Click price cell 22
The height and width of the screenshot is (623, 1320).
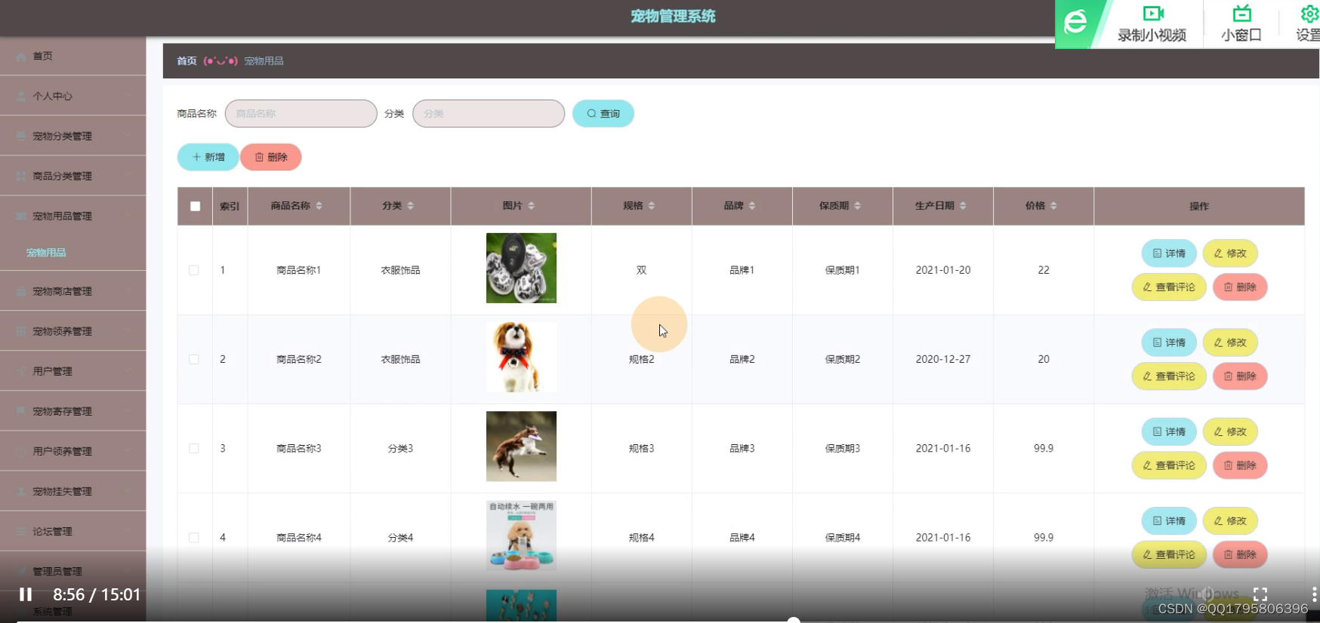(1044, 270)
